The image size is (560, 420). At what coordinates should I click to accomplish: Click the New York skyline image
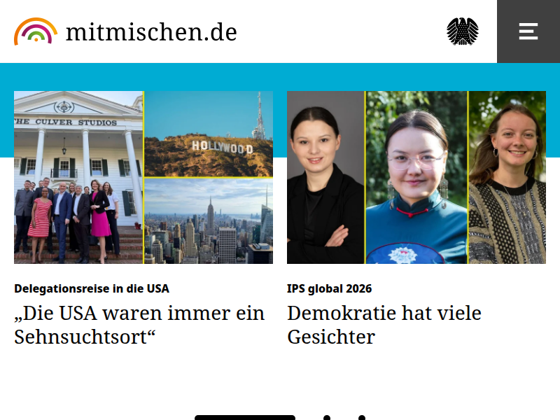[209, 221]
